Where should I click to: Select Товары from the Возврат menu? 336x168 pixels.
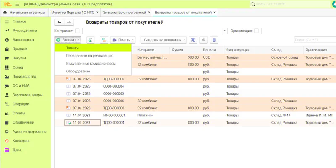click(72, 48)
